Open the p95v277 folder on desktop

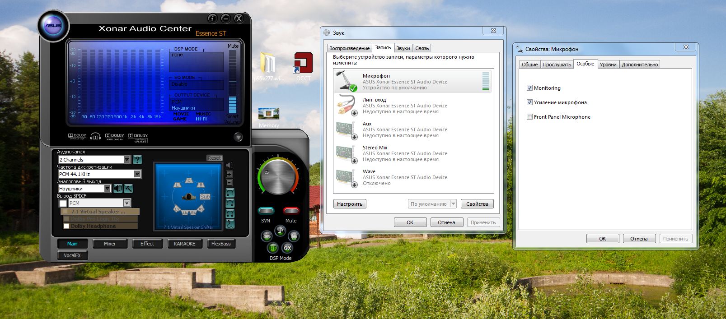tap(268, 67)
